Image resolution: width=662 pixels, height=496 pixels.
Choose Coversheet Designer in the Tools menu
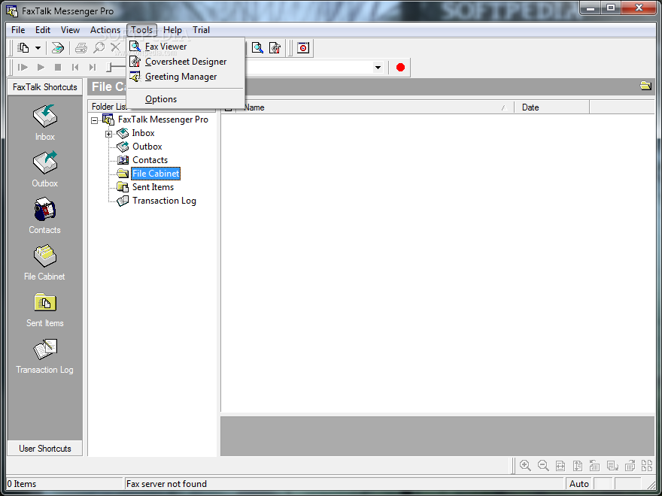(x=185, y=62)
